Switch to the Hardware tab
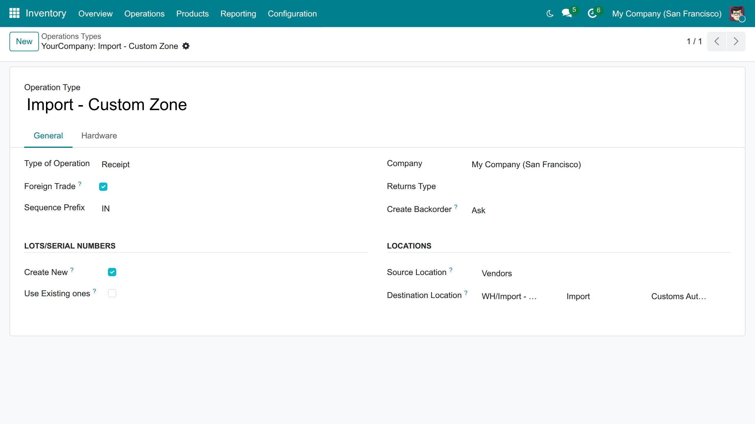Image resolution: width=755 pixels, height=424 pixels. pos(99,136)
